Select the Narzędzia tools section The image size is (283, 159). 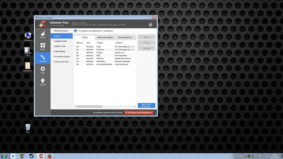coord(42,58)
